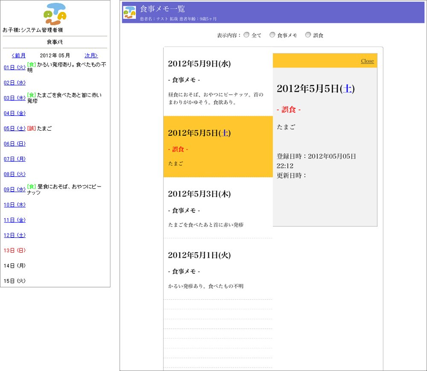Viewport: 427px width, 371px height.
Task: Click the 14日 (月) date text
Action: click(15, 266)
